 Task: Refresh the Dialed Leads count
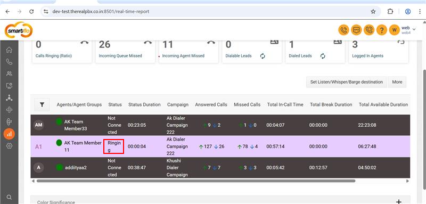pyautogui.click(x=323, y=56)
